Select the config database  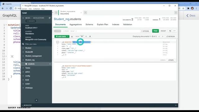[x=28, y=76]
